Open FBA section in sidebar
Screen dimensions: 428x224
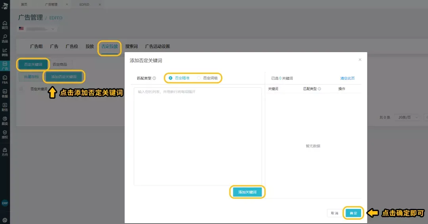pos(5,79)
